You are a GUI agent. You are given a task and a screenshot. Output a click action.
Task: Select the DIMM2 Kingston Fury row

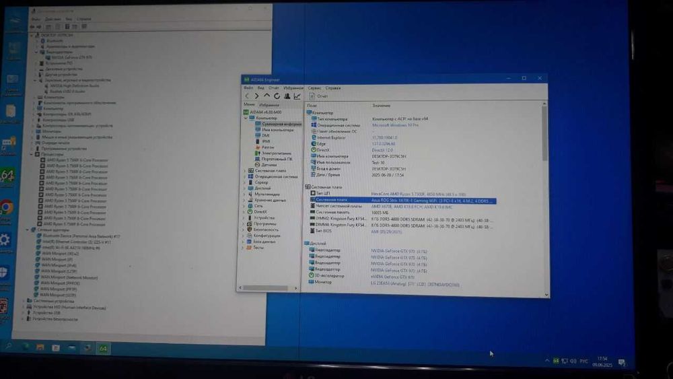401,219
